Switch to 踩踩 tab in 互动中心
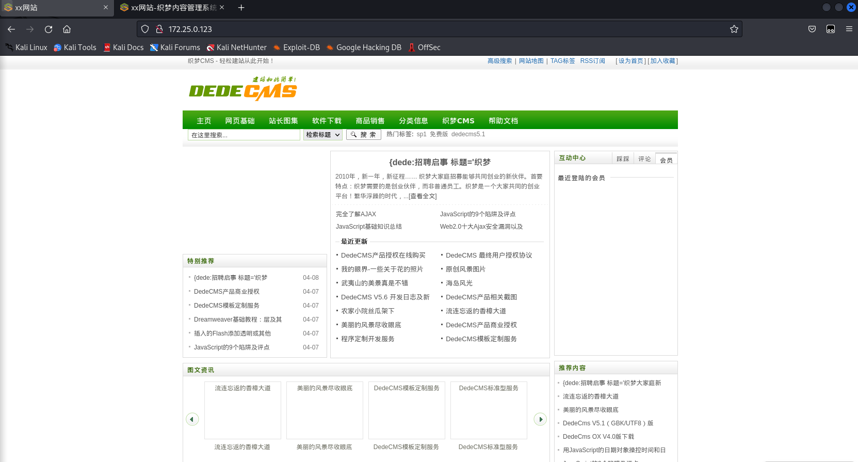The height and width of the screenshot is (462, 858). click(623, 159)
